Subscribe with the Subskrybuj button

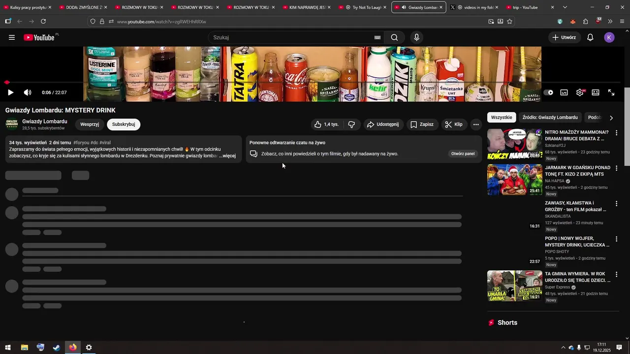pos(124,124)
